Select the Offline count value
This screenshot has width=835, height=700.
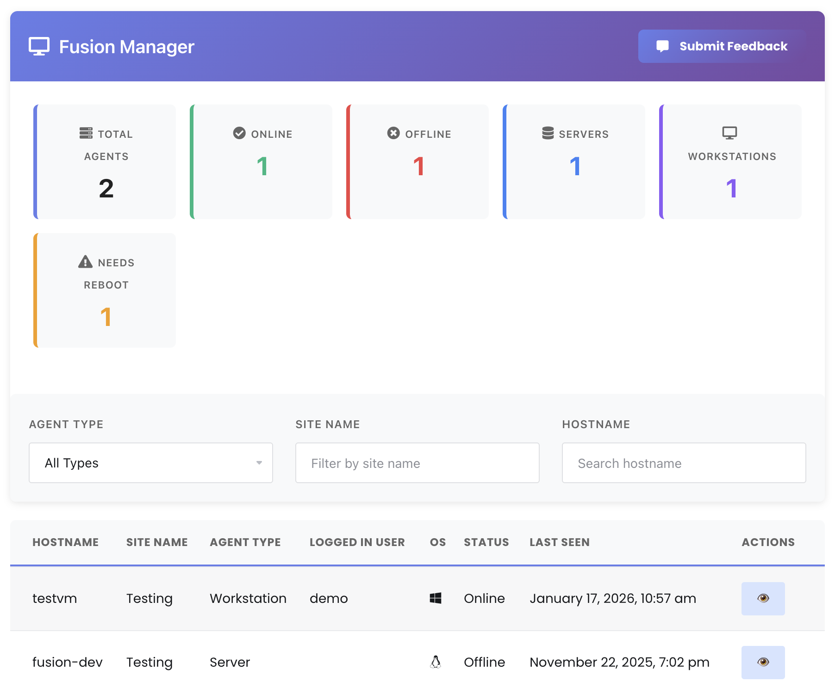[419, 166]
